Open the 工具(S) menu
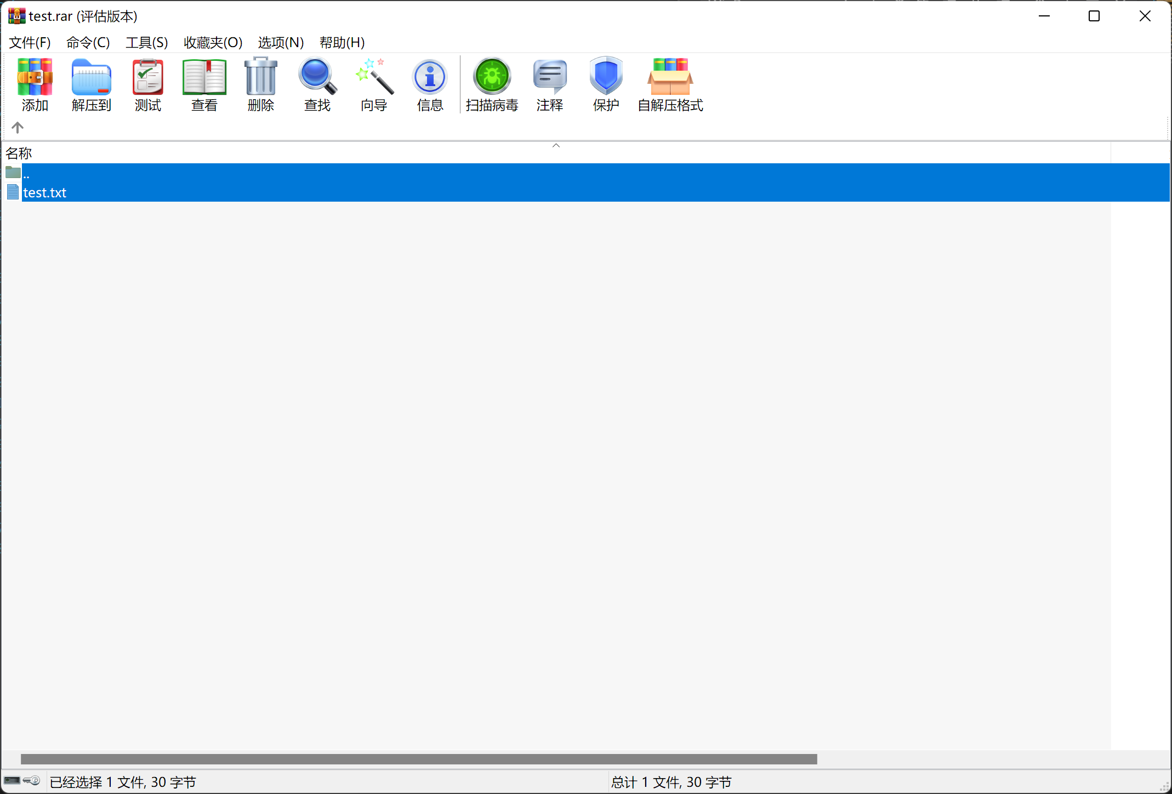Image resolution: width=1172 pixels, height=794 pixels. tap(147, 42)
